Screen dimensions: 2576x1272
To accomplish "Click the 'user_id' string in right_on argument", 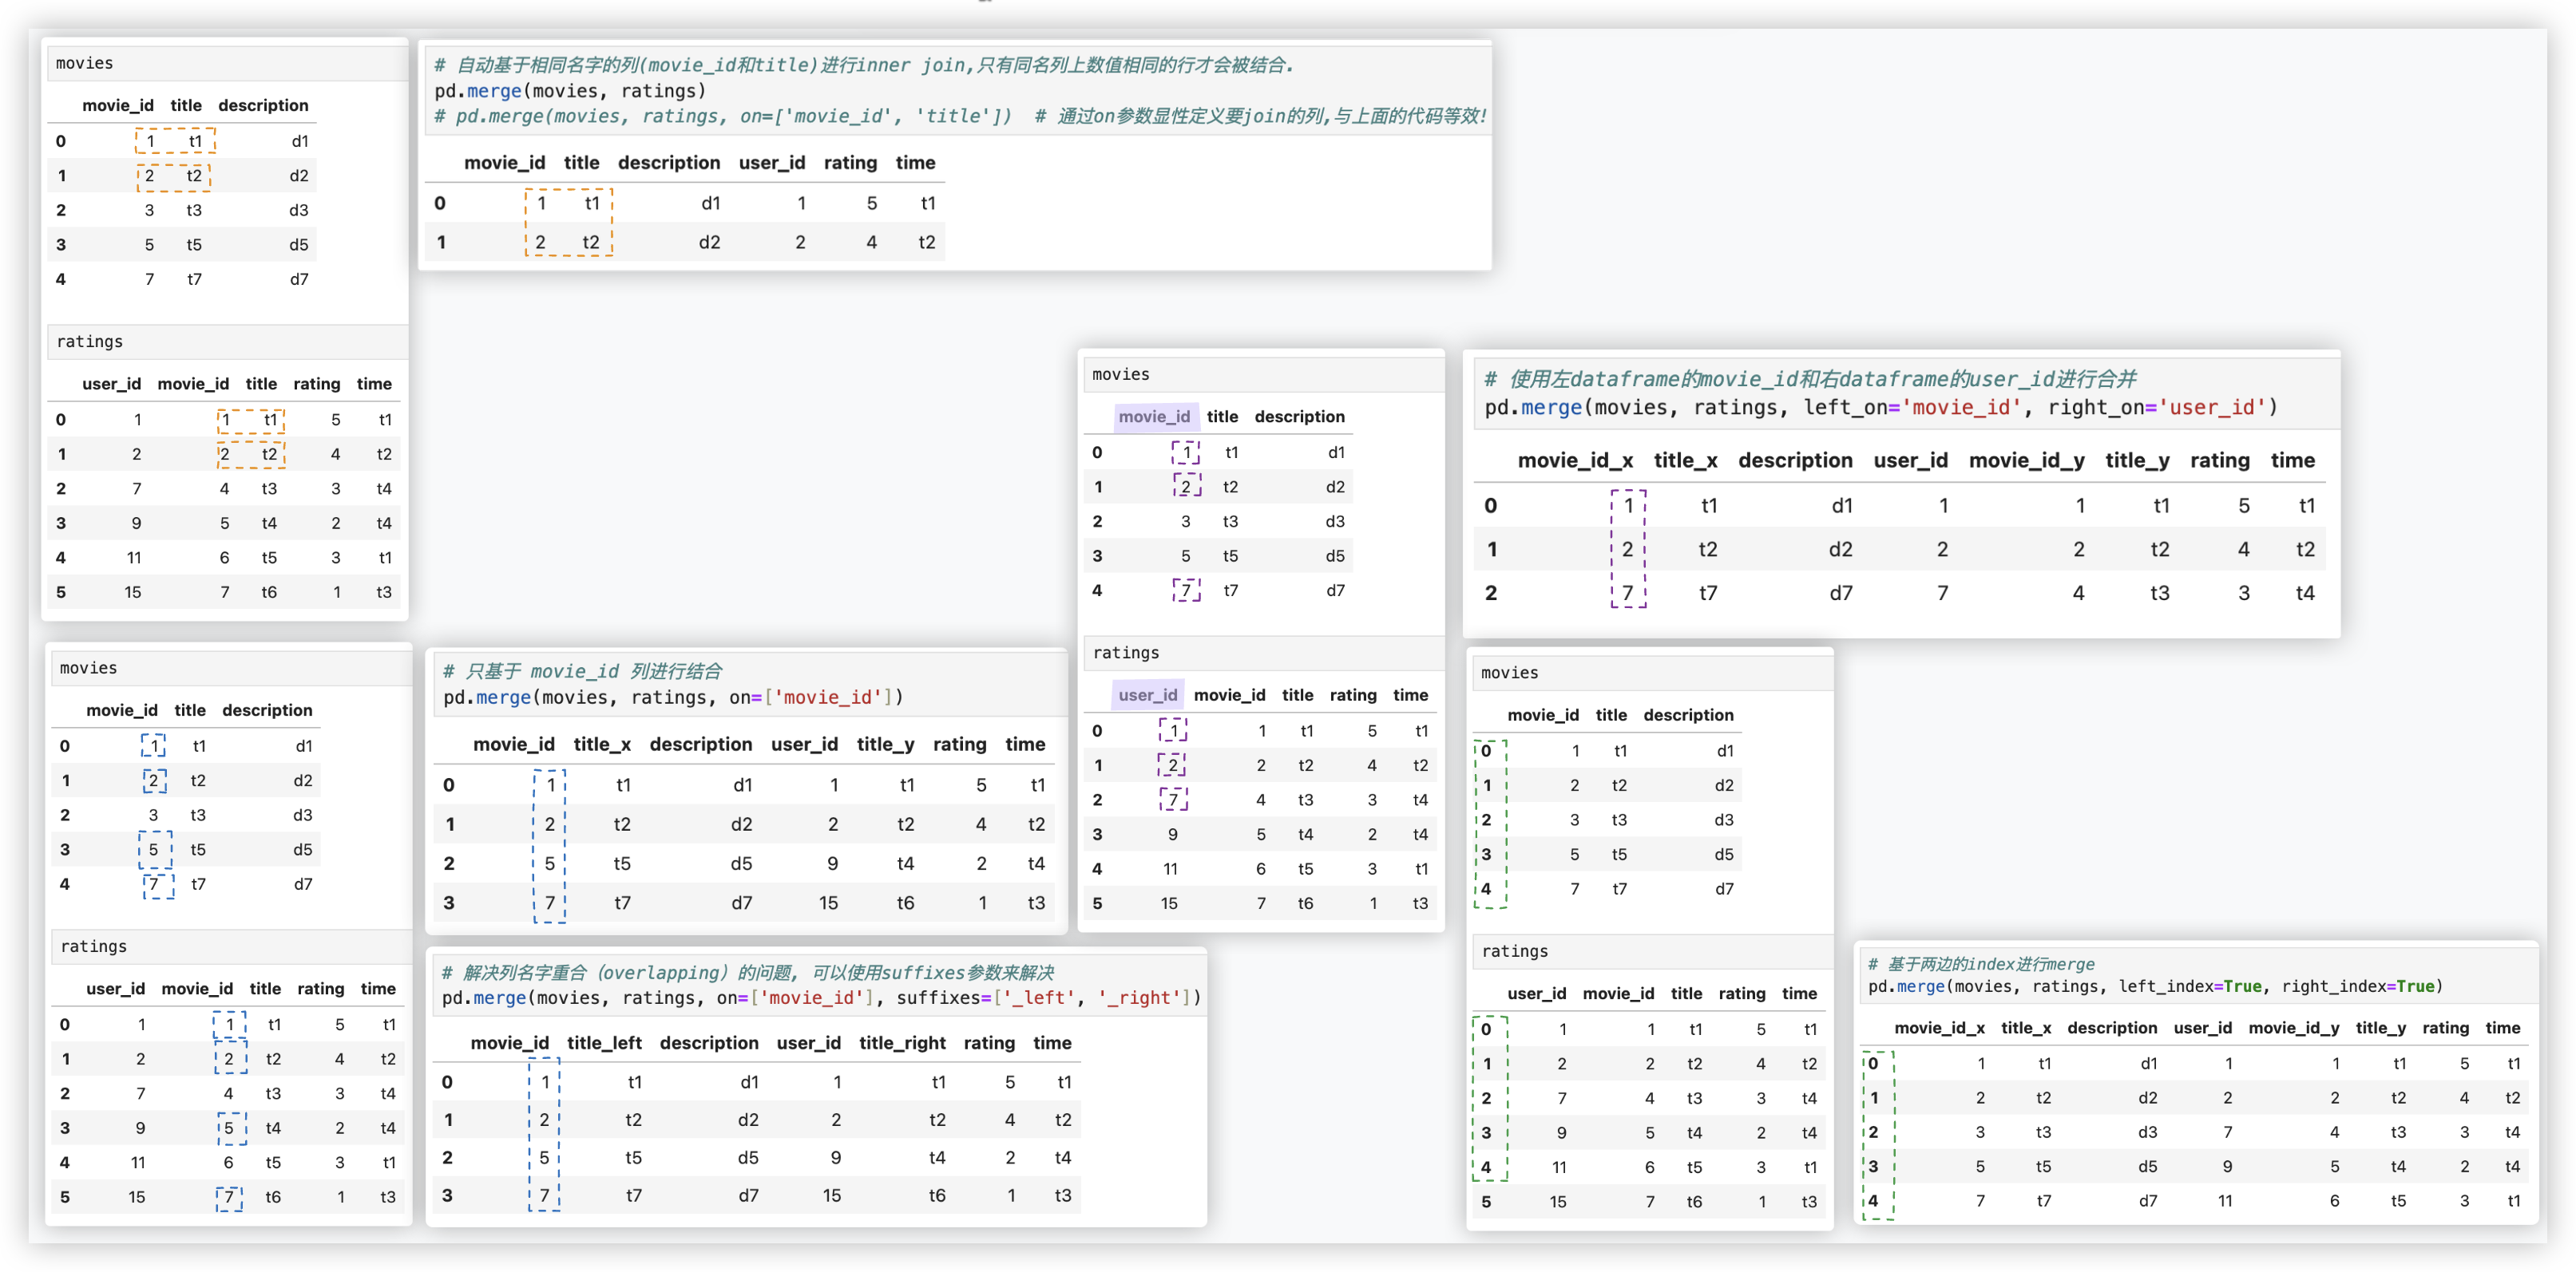I will point(2212,408).
